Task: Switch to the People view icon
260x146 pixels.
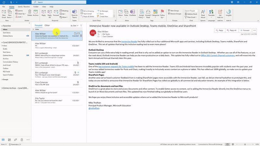Action: tap(15, 140)
